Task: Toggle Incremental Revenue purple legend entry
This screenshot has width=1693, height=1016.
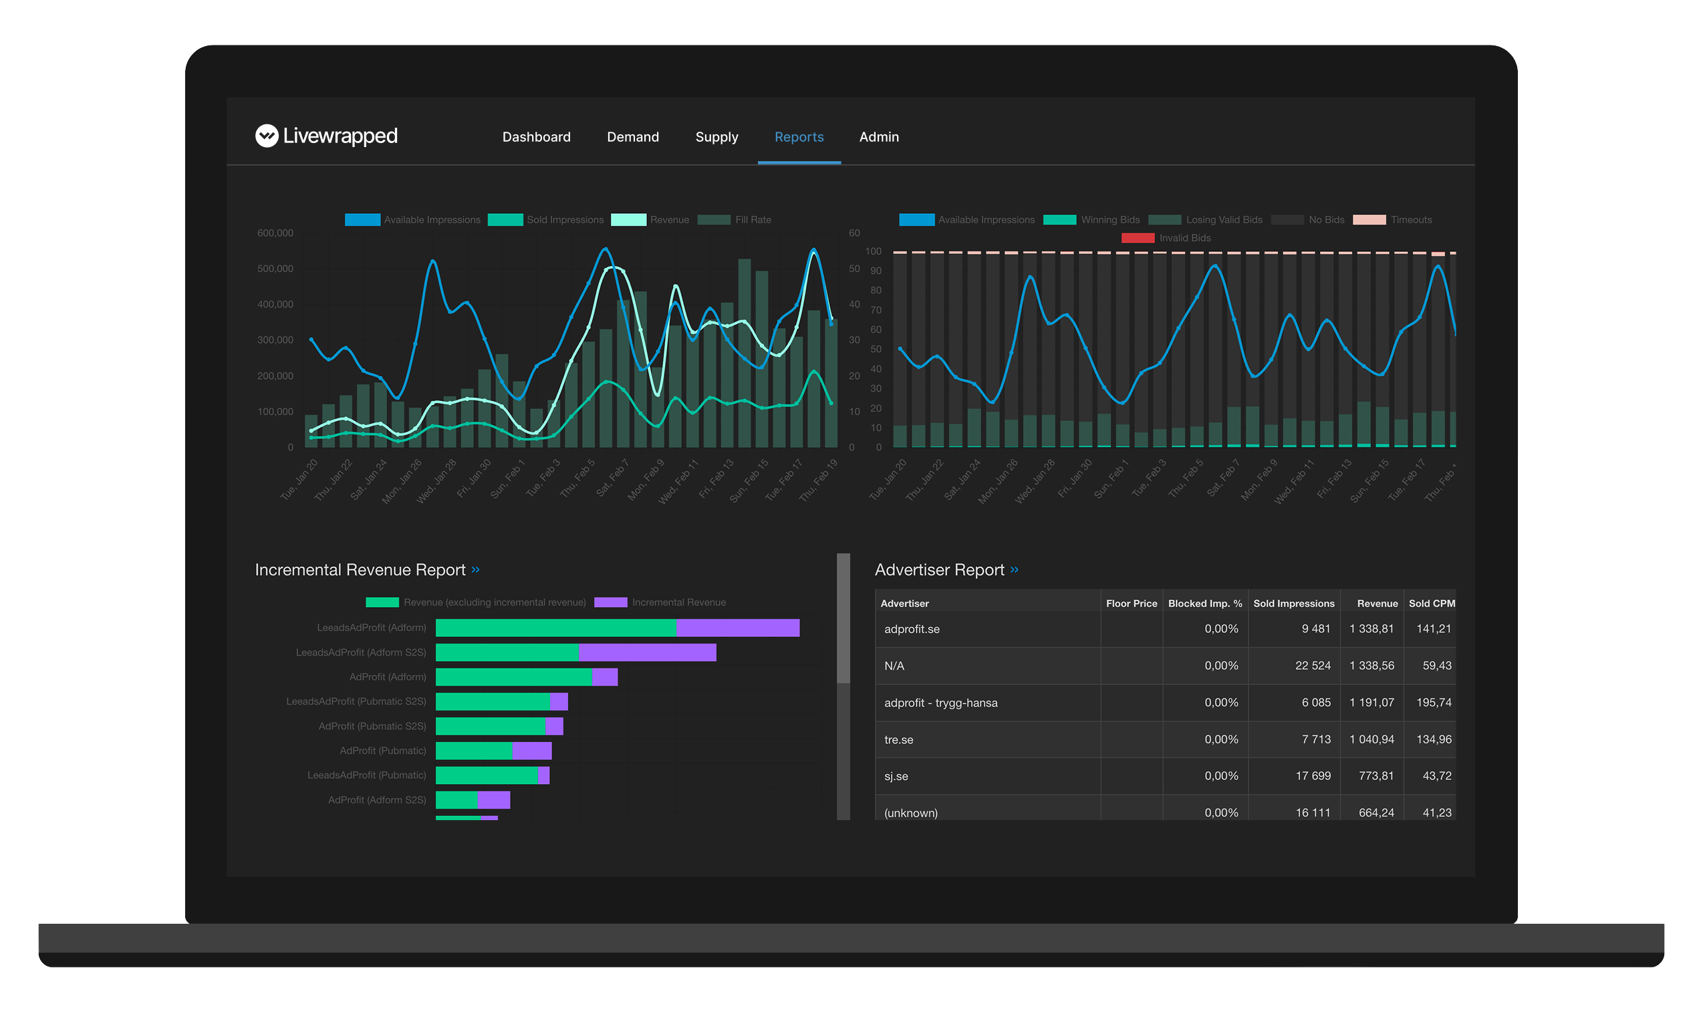Action: tap(659, 602)
